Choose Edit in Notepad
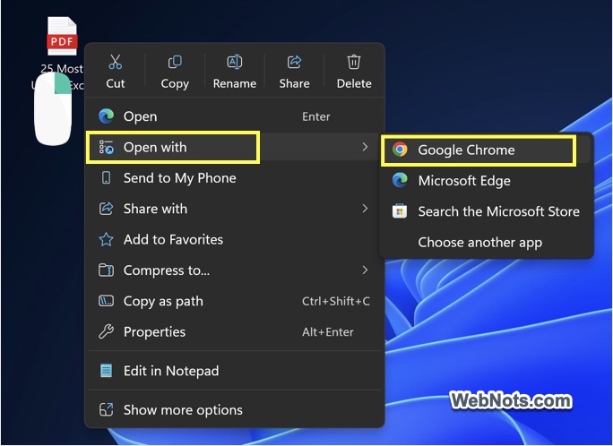 point(234,371)
